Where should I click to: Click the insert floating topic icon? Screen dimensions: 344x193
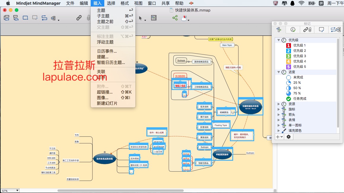coord(25,18)
